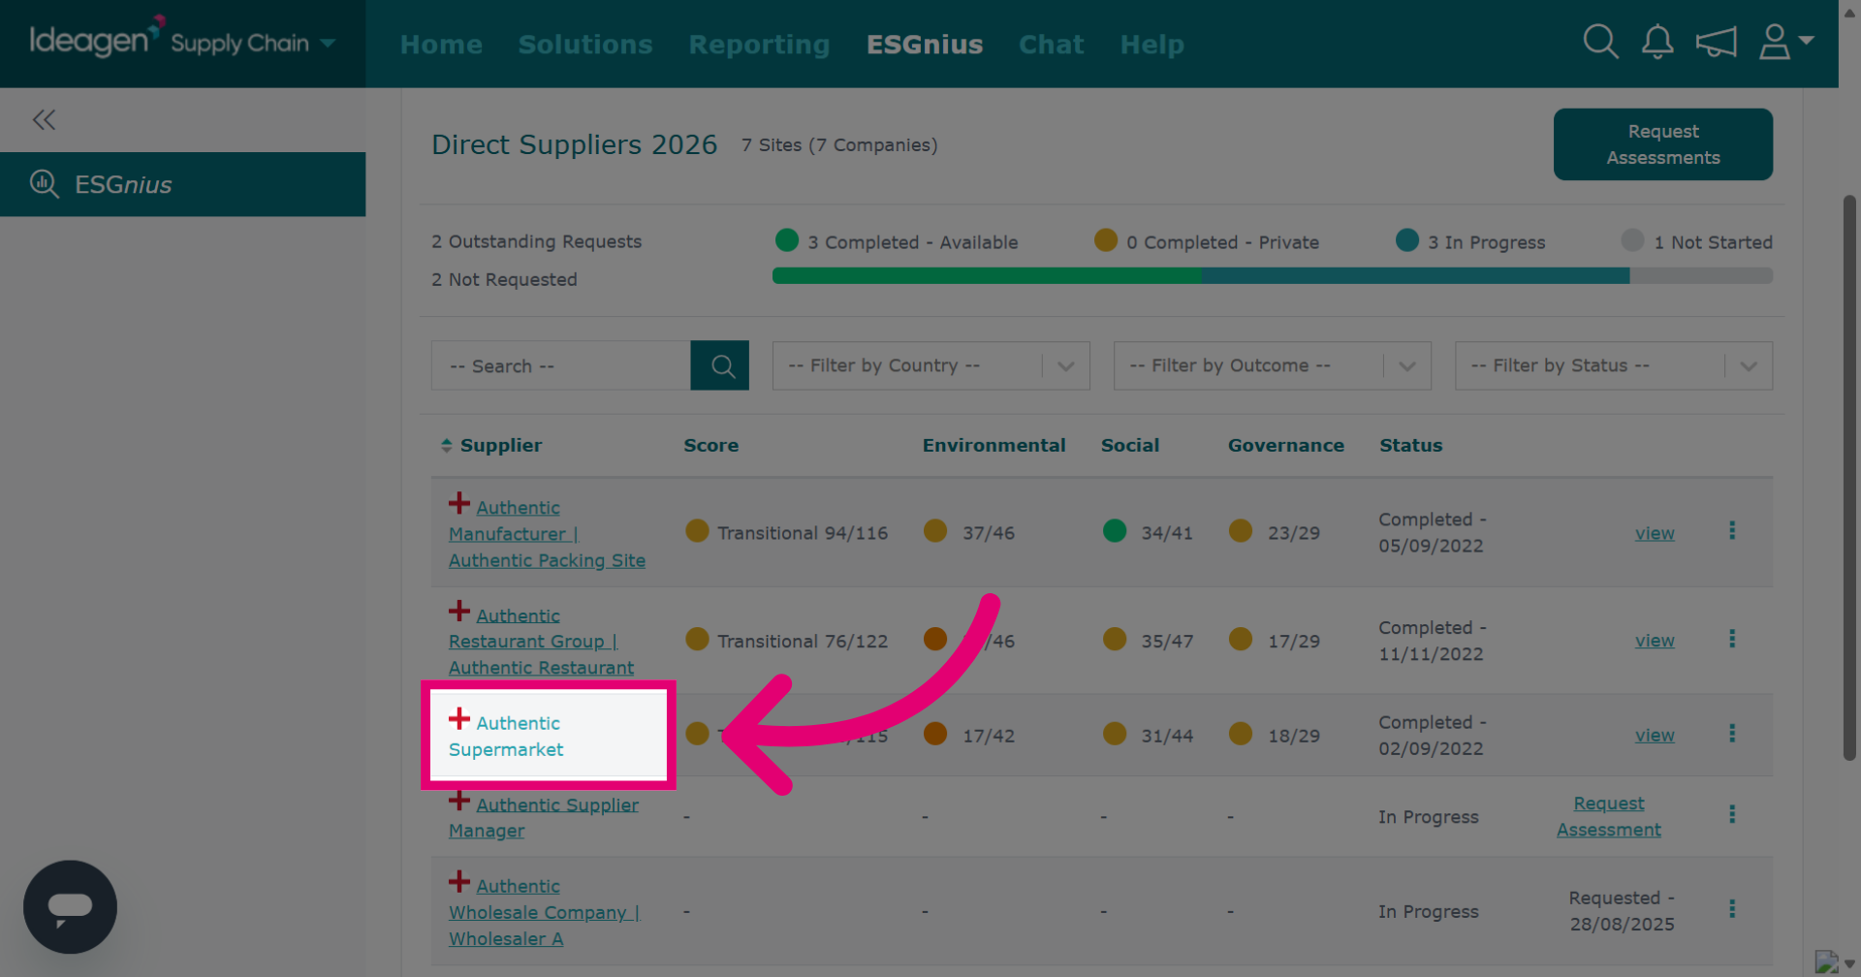Click into the Search input field
This screenshot has height=977, width=1861.
[x=561, y=365]
